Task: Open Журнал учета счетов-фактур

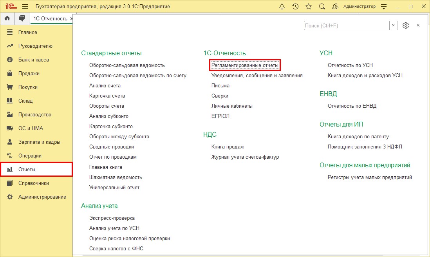Action: click(245, 157)
